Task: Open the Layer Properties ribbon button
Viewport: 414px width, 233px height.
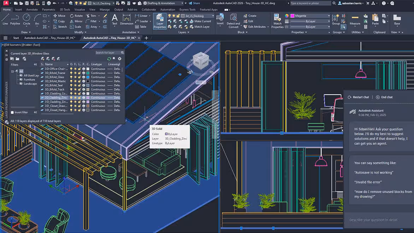Action: point(159,20)
